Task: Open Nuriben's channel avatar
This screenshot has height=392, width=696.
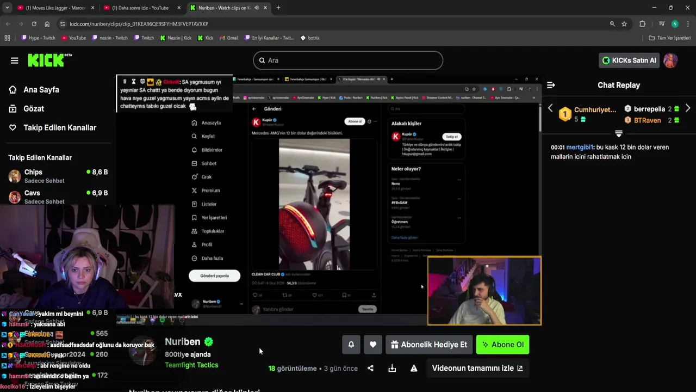Action: click(144, 351)
